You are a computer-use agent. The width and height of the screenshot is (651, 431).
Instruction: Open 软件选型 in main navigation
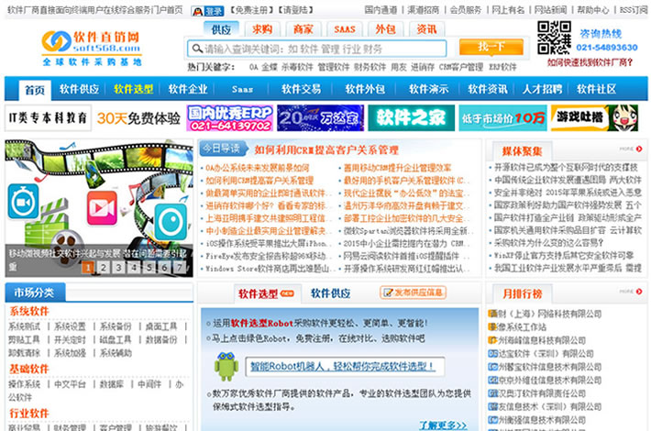click(133, 89)
